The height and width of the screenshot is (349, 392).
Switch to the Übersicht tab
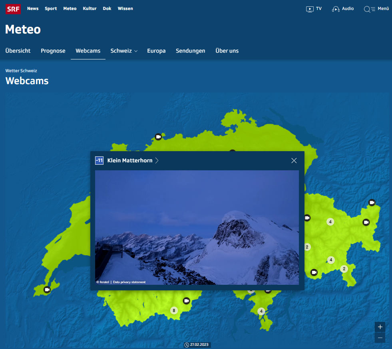click(18, 51)
